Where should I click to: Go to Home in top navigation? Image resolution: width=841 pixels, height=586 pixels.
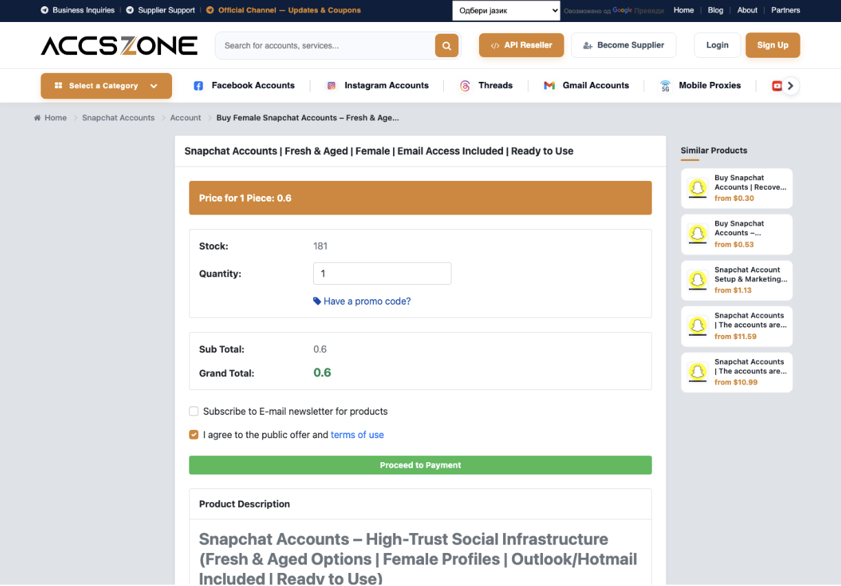[683, 10]
